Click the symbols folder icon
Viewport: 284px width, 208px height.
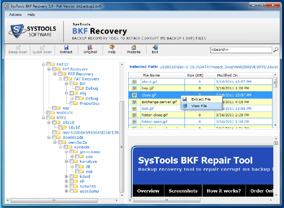click(70, 147)
